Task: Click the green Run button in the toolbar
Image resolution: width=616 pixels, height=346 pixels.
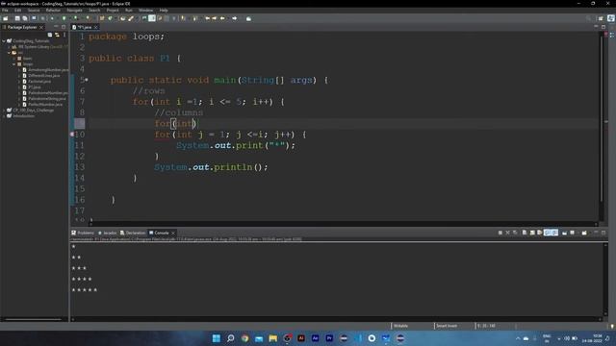Action: click(64, 18)
